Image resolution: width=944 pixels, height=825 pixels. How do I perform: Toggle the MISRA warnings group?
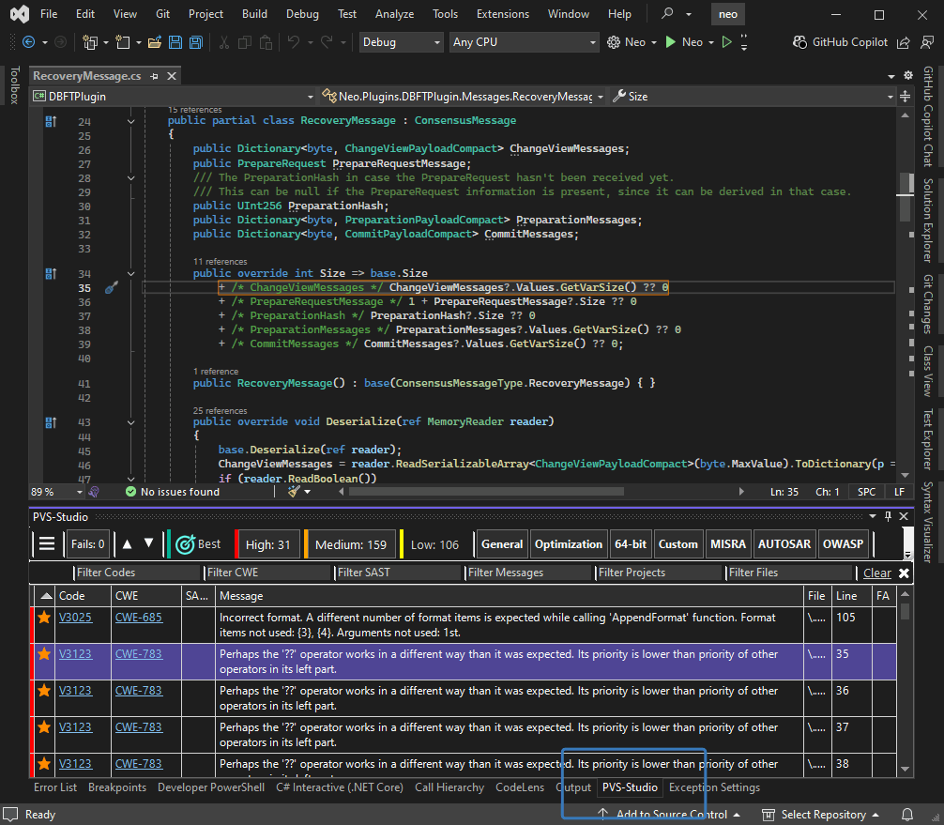pyautogui.click(x=727, y=544)
